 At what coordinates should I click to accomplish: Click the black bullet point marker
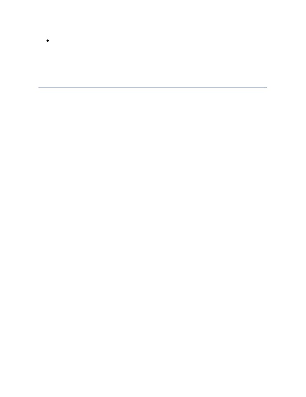[47, 41]
